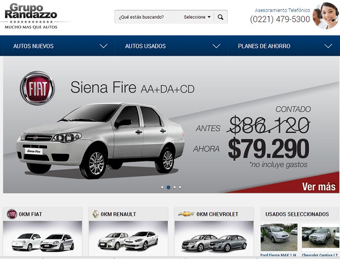Select the fourth carousel slide dot
Screen dimensions: 340x259
click(180, 187)
